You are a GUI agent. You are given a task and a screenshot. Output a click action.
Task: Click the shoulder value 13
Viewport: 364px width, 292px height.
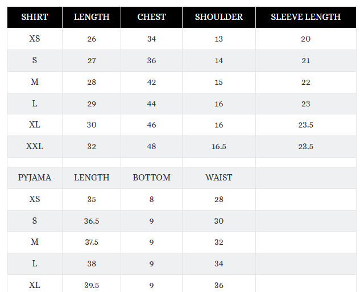tap(218, 39)
